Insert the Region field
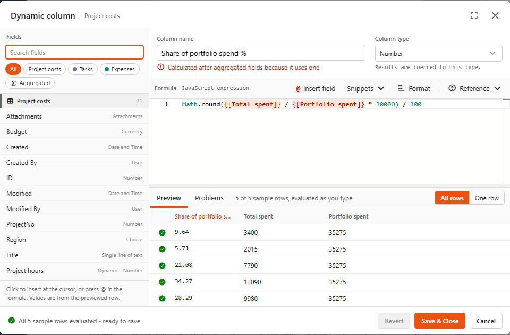Screen dimensions: 510x335 click(74, 240)
